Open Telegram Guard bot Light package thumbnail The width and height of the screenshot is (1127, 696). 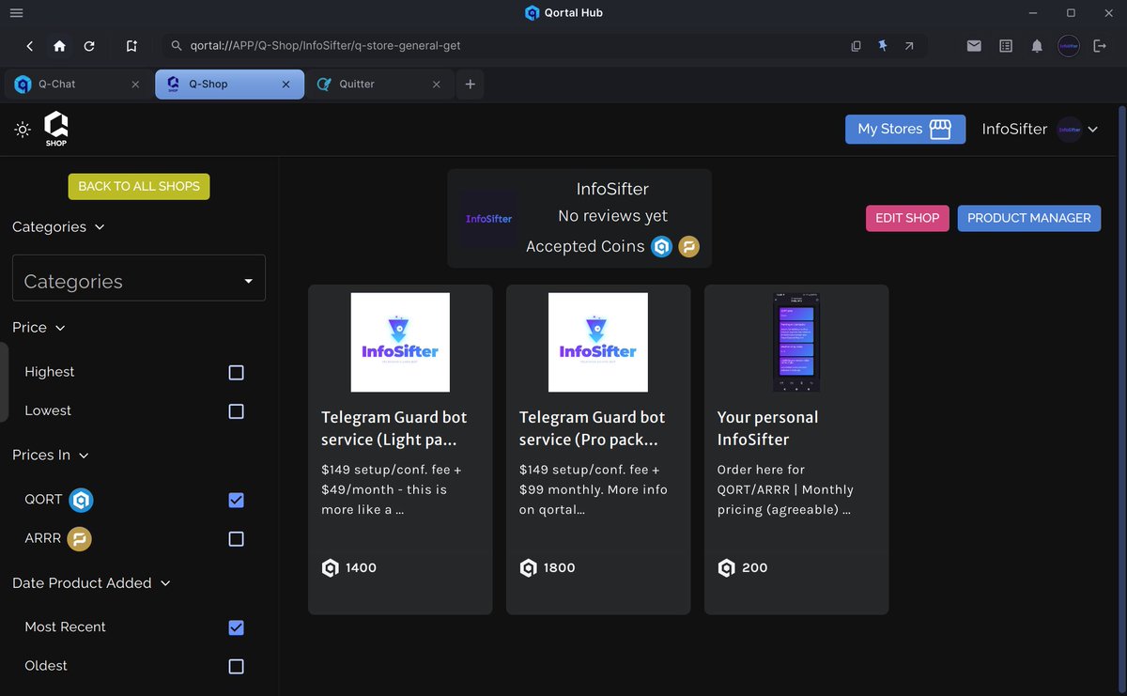[400, 342]
